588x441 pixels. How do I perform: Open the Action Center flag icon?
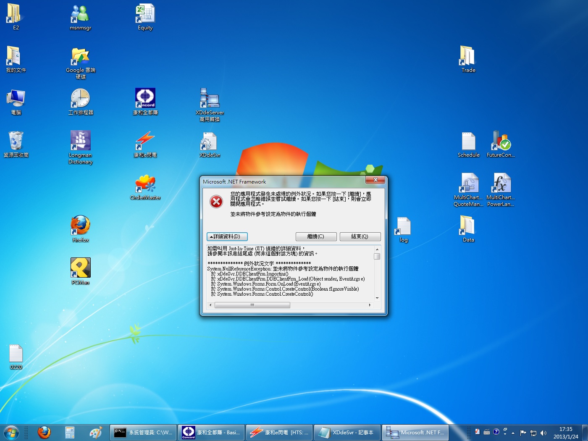pyautogui.click(x=523, y=433)
